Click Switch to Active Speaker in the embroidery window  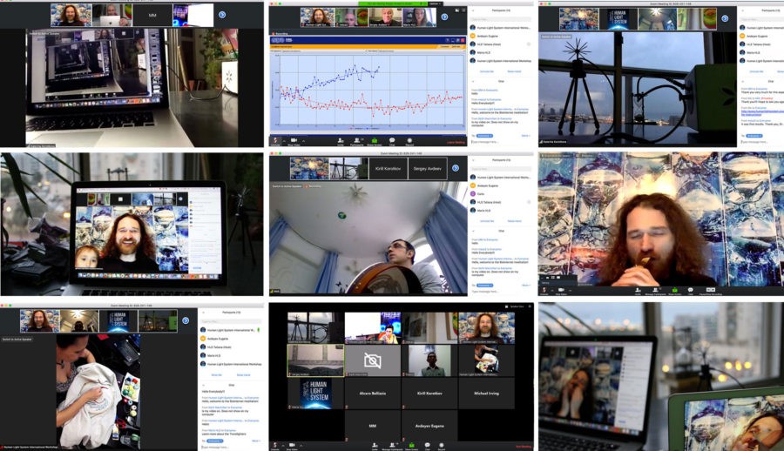(17, 339)
